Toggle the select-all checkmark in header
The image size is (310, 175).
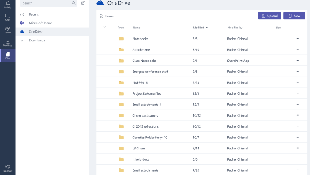[105, 27]
